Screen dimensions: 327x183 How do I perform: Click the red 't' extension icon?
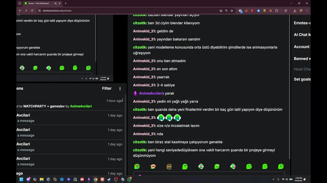click(252, 11)
